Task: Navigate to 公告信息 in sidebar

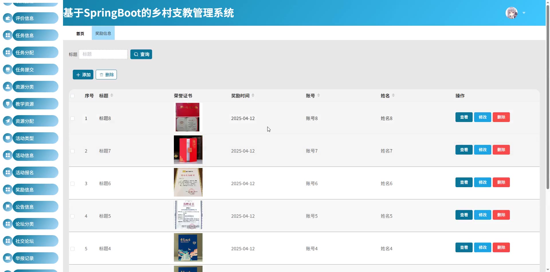Action: pyautogui.click(x=36, y=207)
